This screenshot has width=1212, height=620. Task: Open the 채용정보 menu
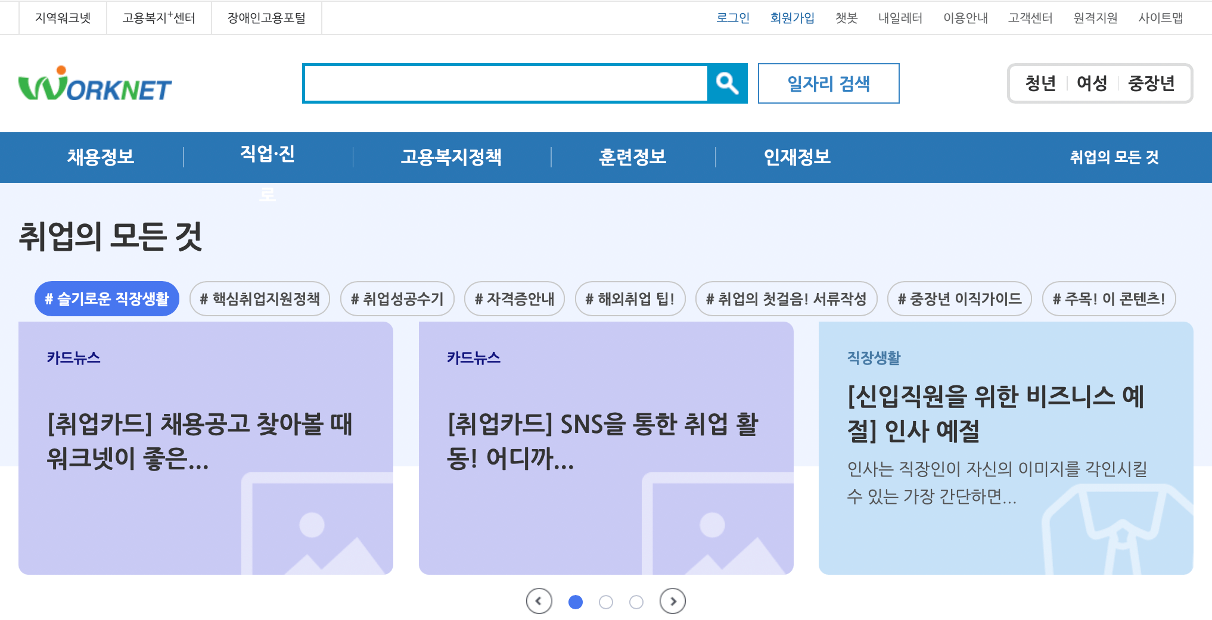100,157
